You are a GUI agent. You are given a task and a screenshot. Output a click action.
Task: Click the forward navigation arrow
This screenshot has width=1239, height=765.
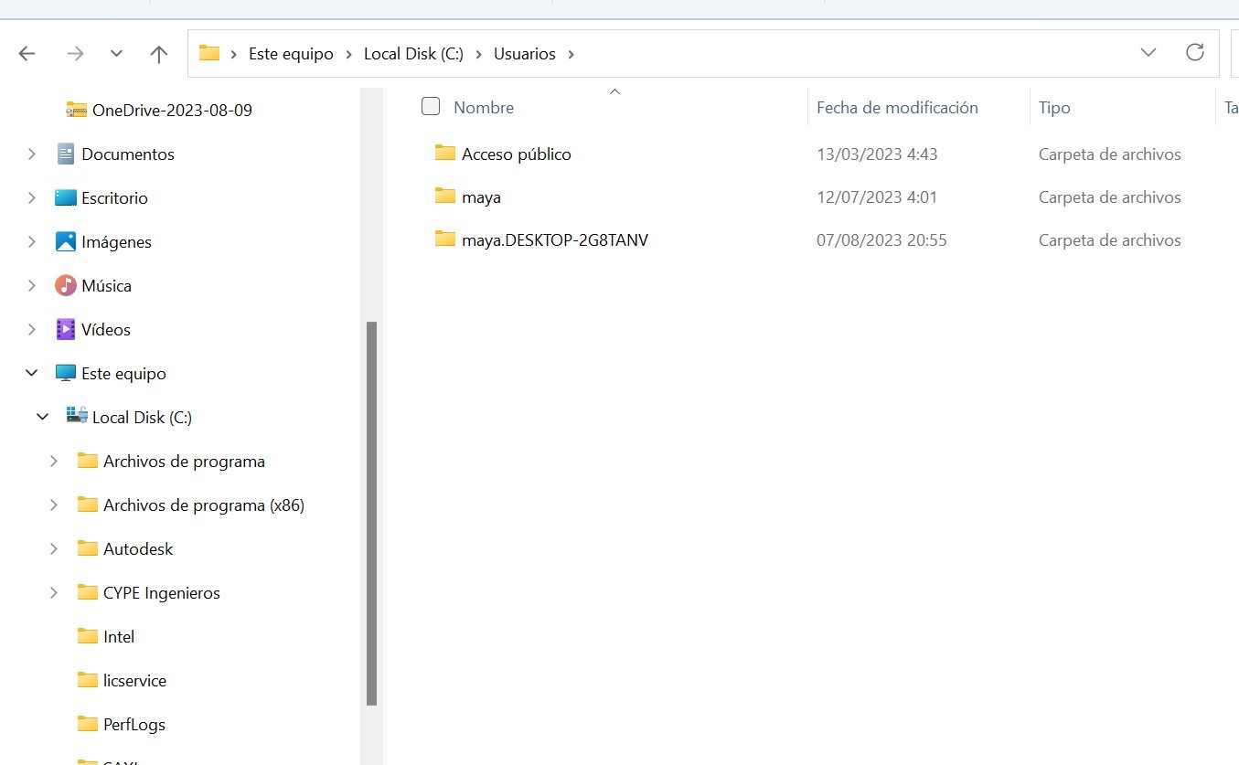coord(75,54)
